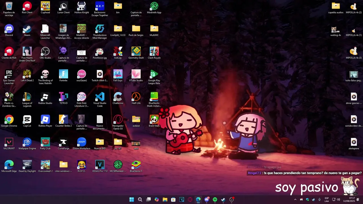The width and height of the screenshot is (363, 204).
Task: Select the League of Legends icon
Action: pyautogui.click(x=27, y=100)
